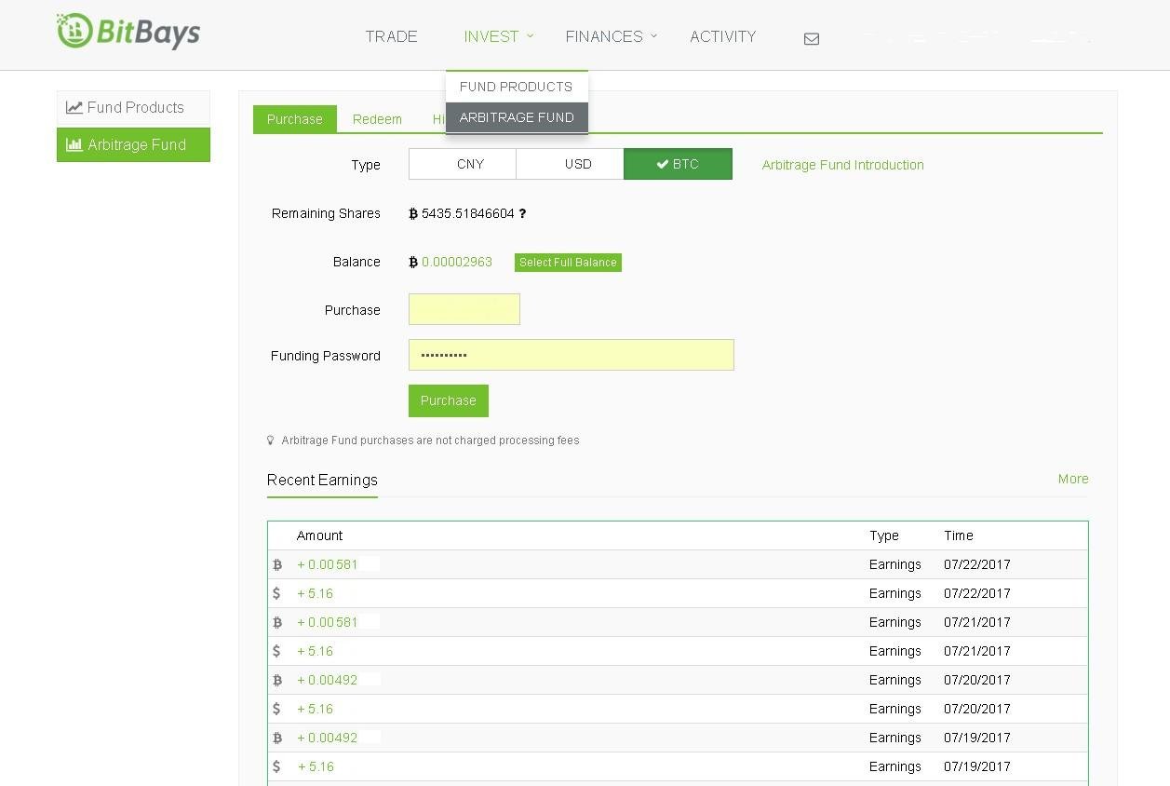Click the More link for Recent Earnings
Image resolution: width=1170 pixels, height=786 pixels.
(1073, 479)
